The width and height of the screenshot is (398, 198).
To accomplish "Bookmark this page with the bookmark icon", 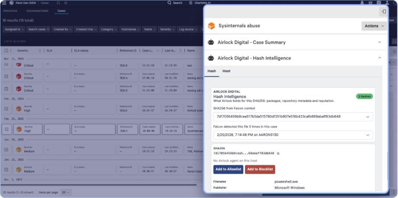I will (58, 3).
